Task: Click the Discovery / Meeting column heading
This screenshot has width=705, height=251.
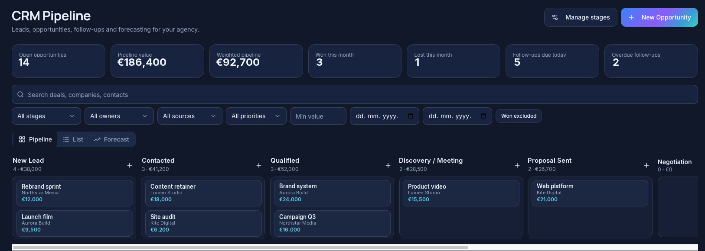Action: tap(431, 161)
